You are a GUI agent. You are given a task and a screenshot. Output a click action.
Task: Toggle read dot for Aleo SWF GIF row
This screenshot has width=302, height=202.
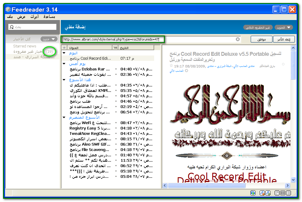click(x=116, y=144)
